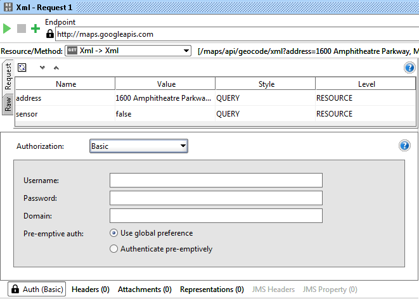The image size is (419, 299).
Task: Click the parameter table refresh icon
Action: (22, 68)
